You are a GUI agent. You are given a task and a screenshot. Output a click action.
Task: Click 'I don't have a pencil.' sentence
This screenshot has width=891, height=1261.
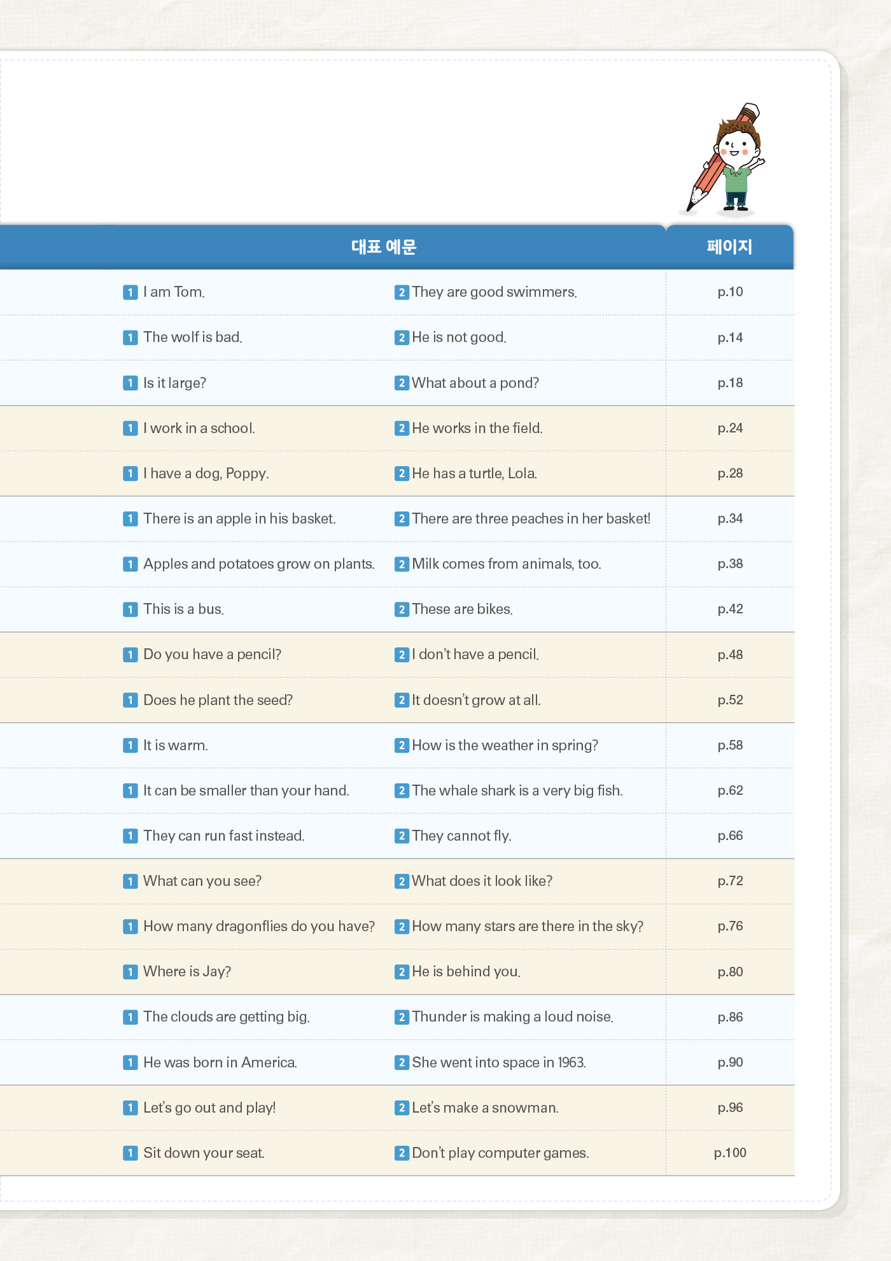coord(475,655)
